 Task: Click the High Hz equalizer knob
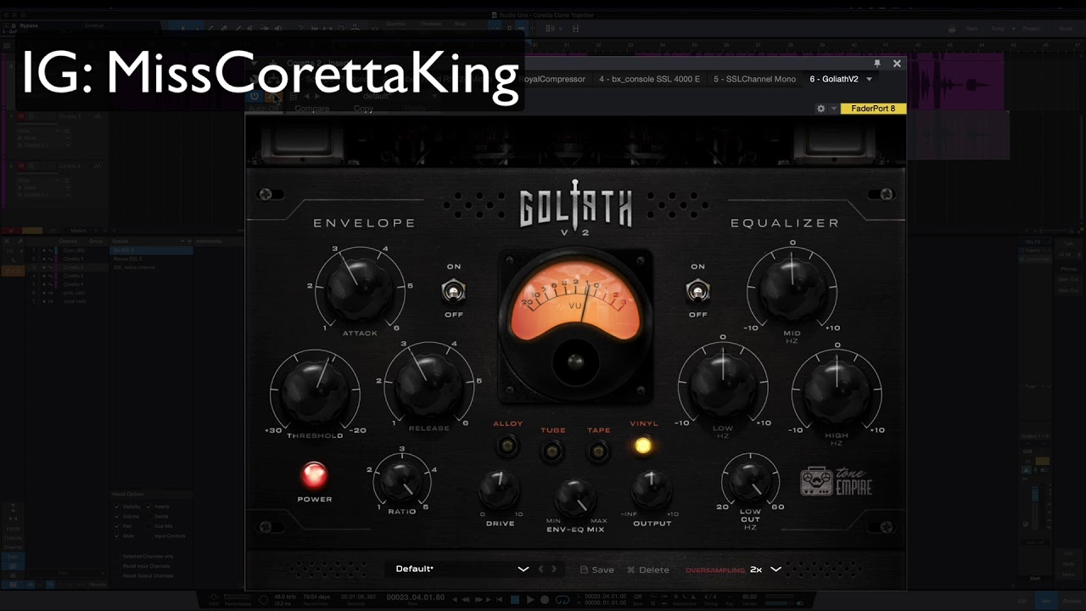point(837,390)
